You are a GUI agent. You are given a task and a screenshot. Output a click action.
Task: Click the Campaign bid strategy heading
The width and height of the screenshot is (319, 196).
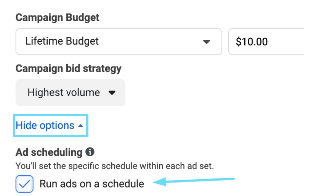pyautogui.click(x=69, y=68)
